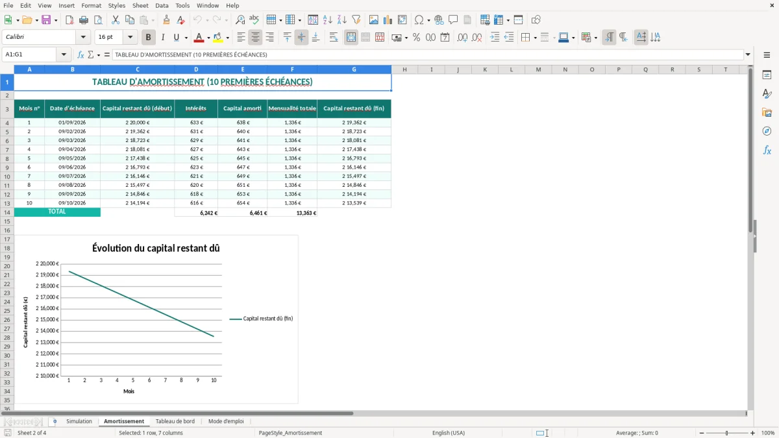Toggle Align Right
The height and width of the screenshot is (438, 779).
tap(270, 38)
